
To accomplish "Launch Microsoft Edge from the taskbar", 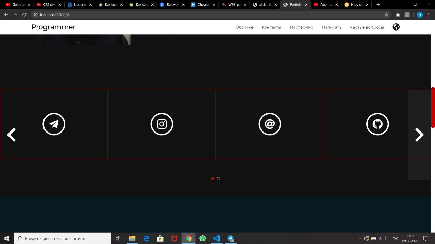I will tap(146, 238).
